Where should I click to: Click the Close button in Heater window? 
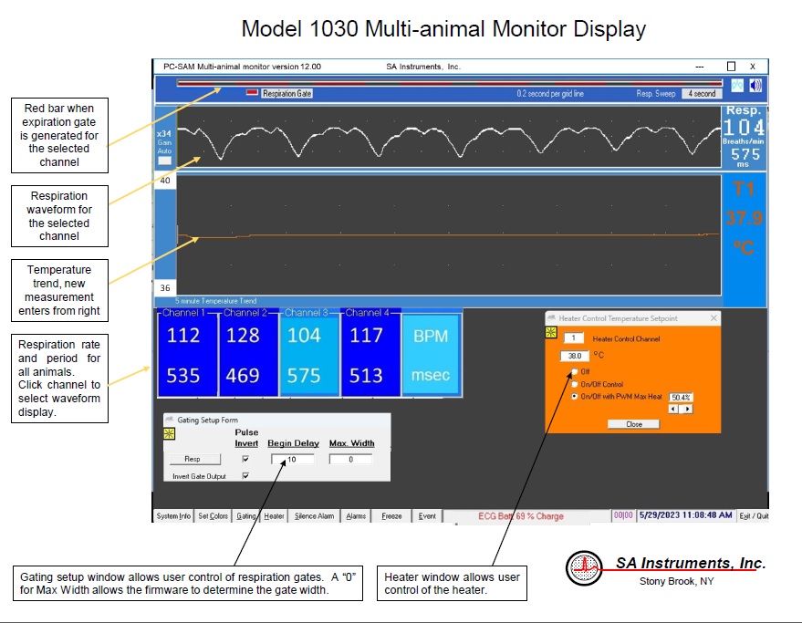[634, 424]
